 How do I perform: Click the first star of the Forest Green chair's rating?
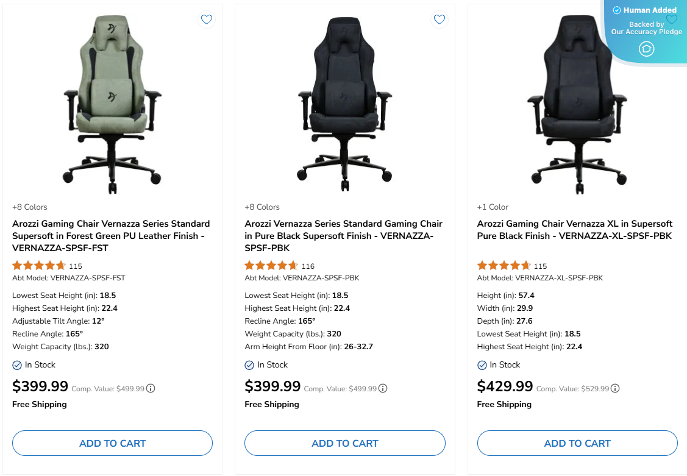(16, 265)
